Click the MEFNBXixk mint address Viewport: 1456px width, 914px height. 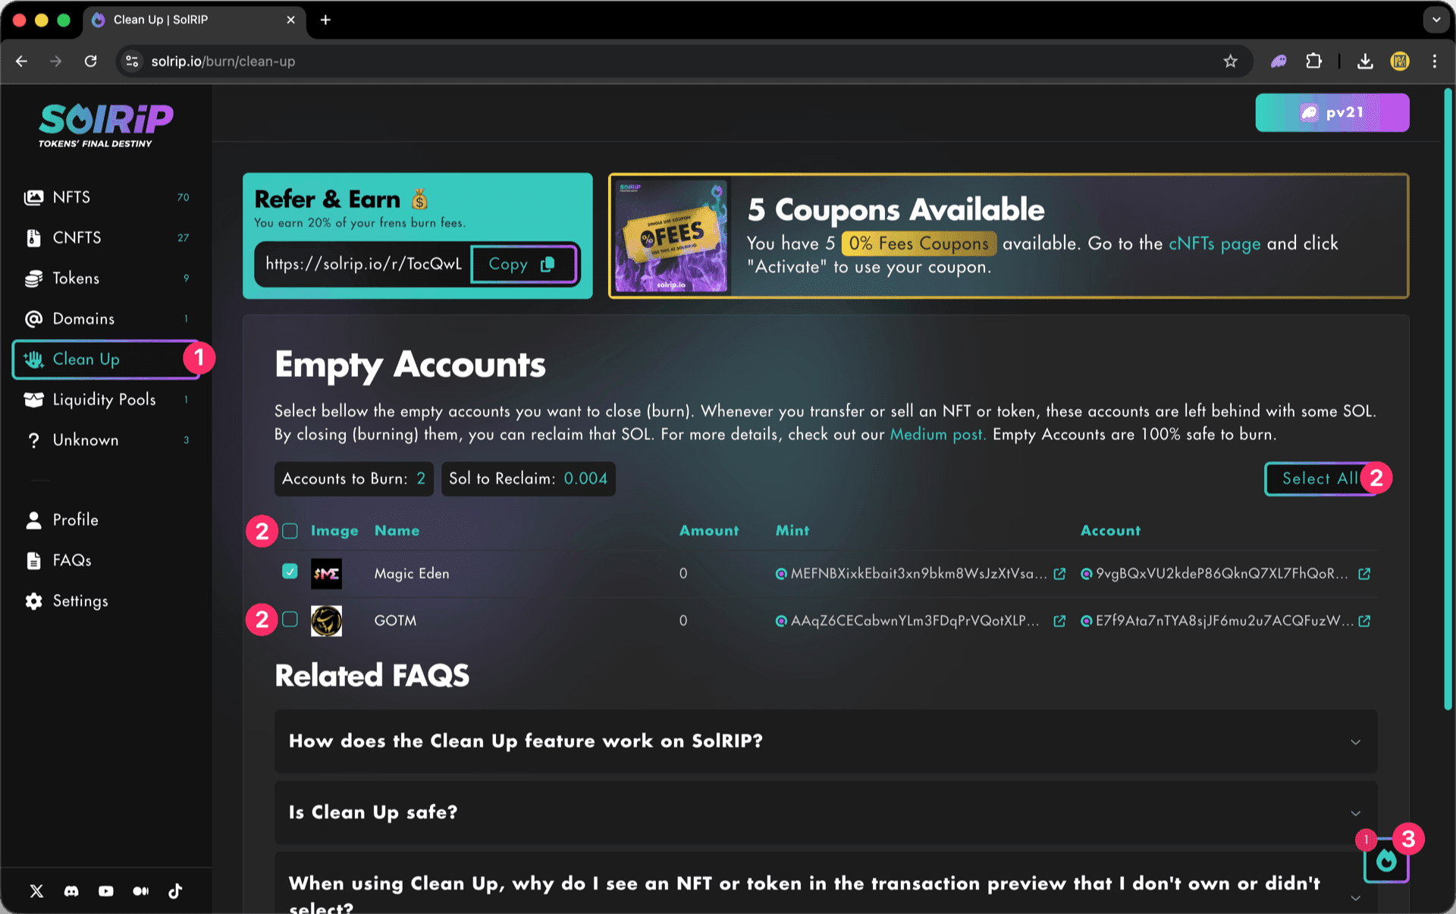[x=918, y=574]
